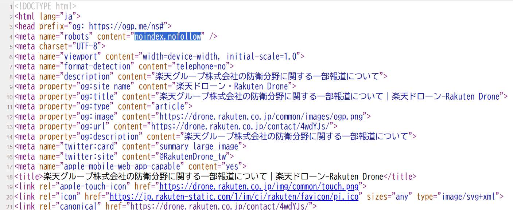Click the <!DOCTYPE html> declaration
This screenshot has height=210, width=513.
pos(45,6)
